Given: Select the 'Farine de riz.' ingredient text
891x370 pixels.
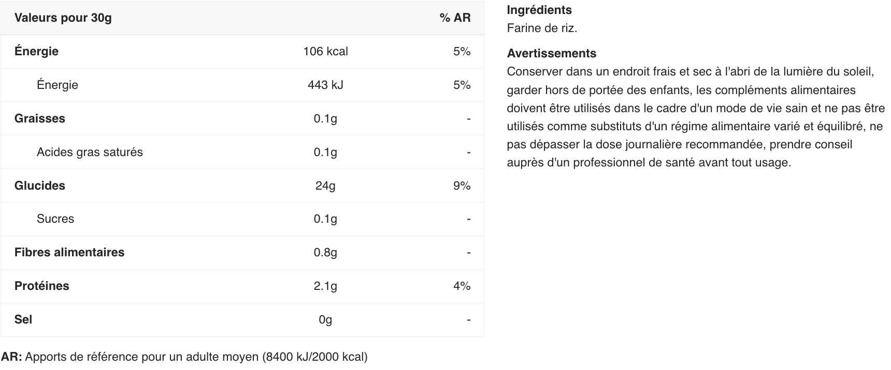Looking at the screenshot, I should point(542,28).
